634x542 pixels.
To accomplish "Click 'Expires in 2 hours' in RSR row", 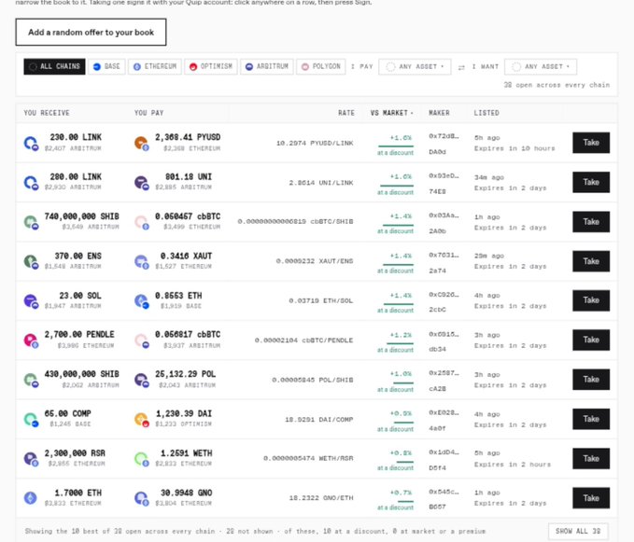I will coord(513,465).
